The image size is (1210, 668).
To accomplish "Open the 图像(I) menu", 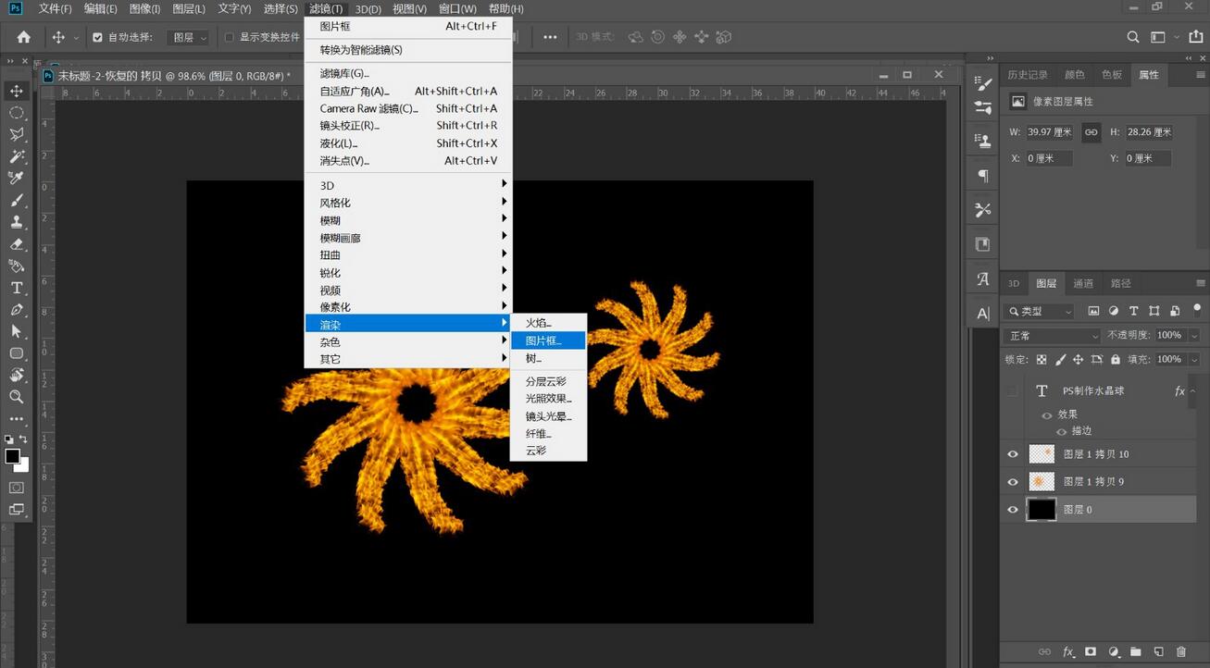I will click(144, 9).
